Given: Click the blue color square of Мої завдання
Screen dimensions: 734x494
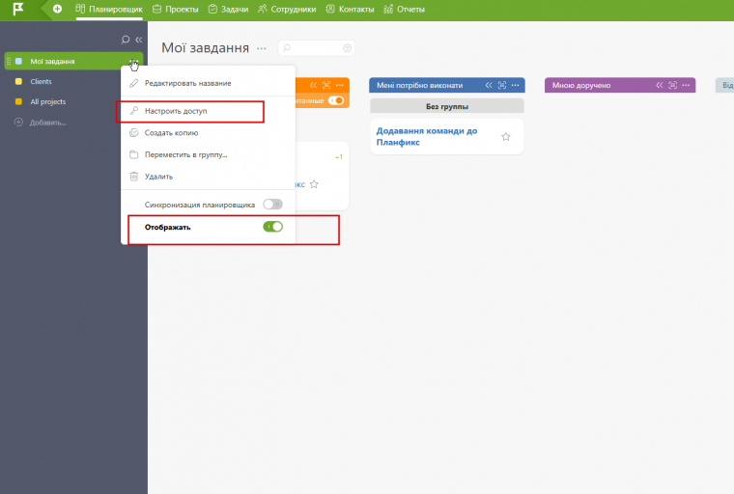Looking at the screenshot, I should point(18,62).
